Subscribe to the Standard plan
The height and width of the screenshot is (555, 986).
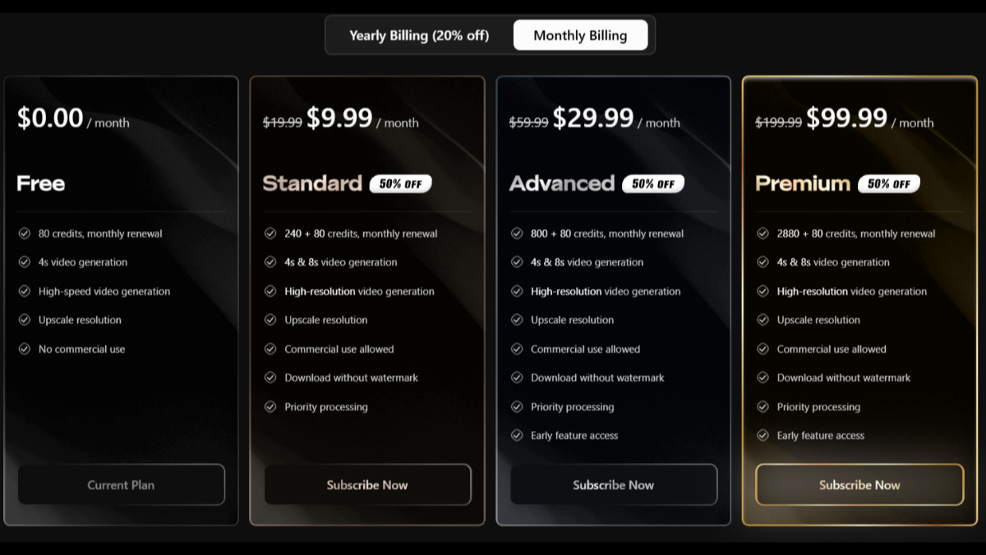[367, 485]
